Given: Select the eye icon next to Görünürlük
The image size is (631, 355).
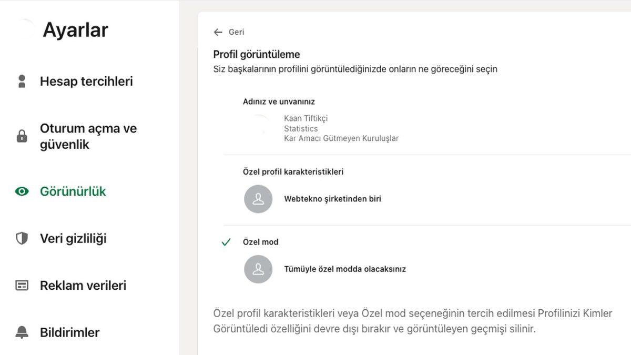Looking at the screenshot, I should point(21,191).
